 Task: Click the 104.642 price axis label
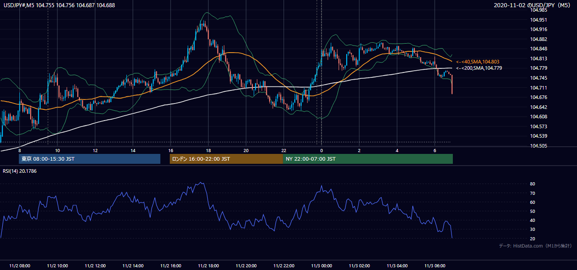[x=539, y=107]
